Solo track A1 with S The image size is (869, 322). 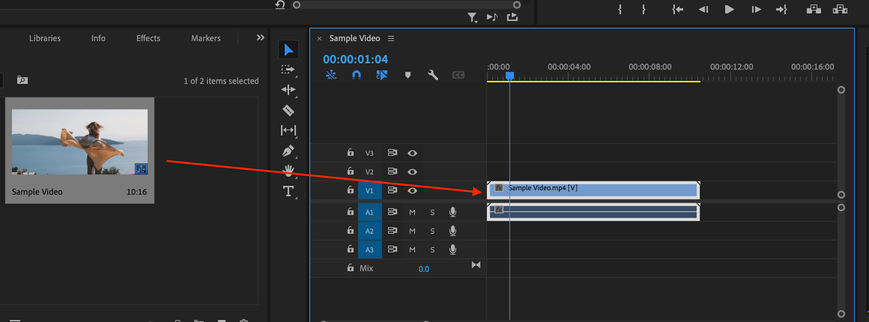click(432, 212)
